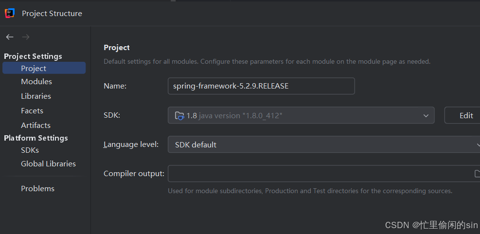
Task: Click the Name label
Action: click(x=115, y=86)
